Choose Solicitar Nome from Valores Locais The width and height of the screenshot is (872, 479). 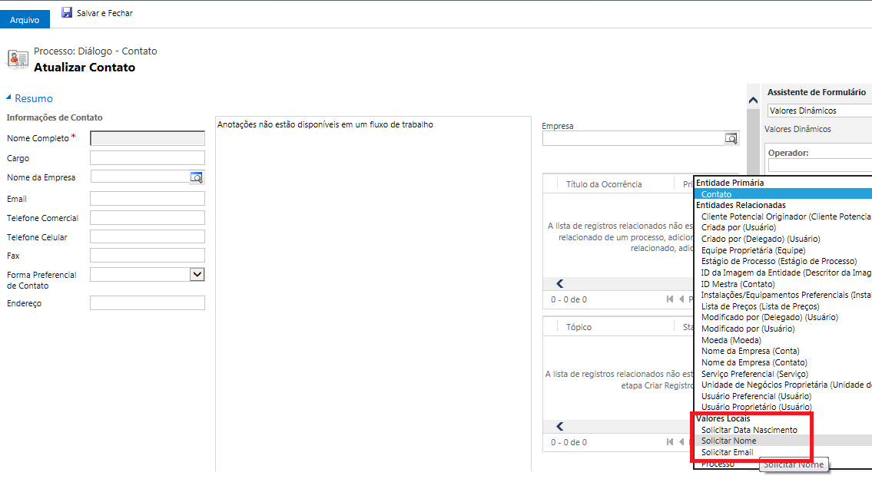click(x=728, y=441)
